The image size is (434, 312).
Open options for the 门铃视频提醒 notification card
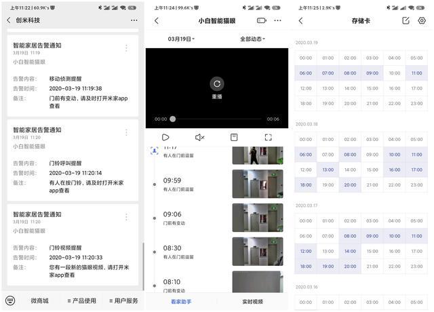(x=127, y=217)
